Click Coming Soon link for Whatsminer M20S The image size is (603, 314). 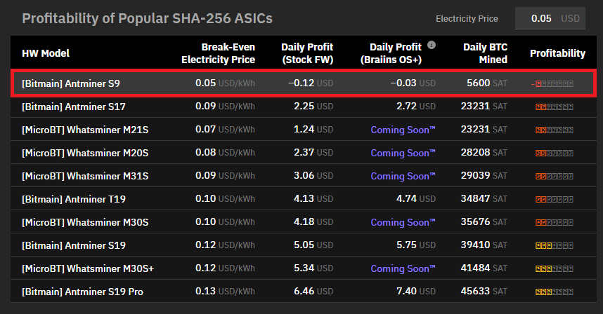403,153
